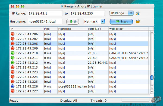Select the row text 172.28.43.213
Screen dimensions: 163x106
point(27,68)
